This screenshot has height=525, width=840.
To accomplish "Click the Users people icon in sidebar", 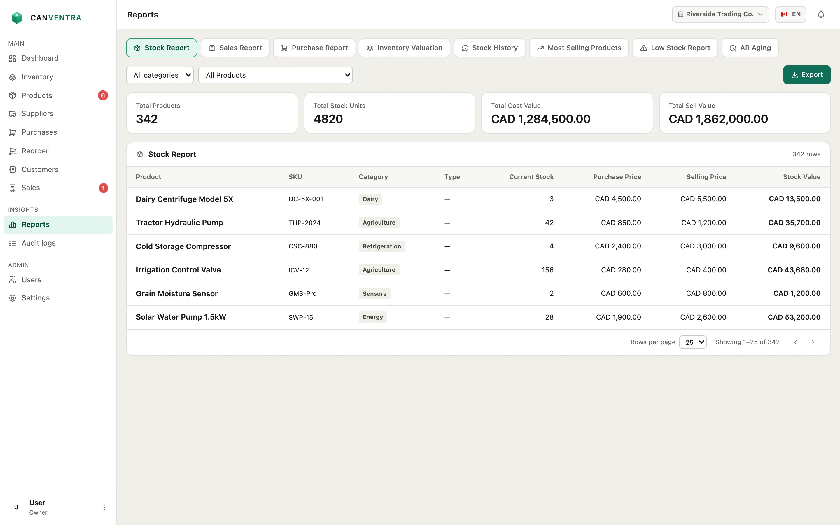I will [13, 280].
